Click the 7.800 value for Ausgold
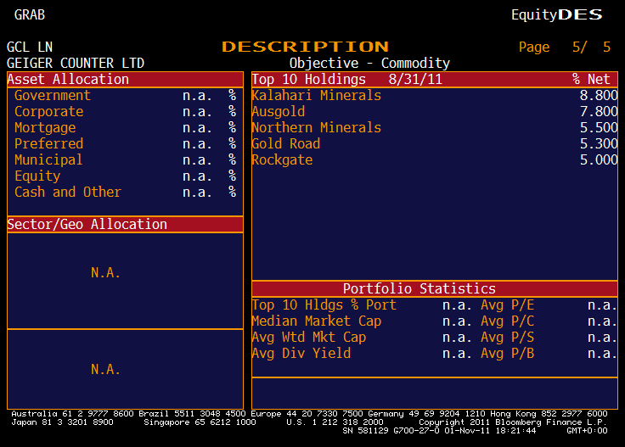Image resolution: width=625 pixels, height=447 pixels. click(x=599, y=111)
